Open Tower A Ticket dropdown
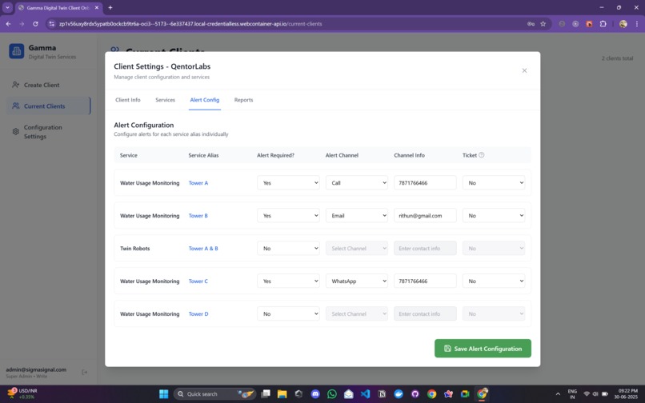The height and width of the screenshot is (403, 645). (494, 182)
